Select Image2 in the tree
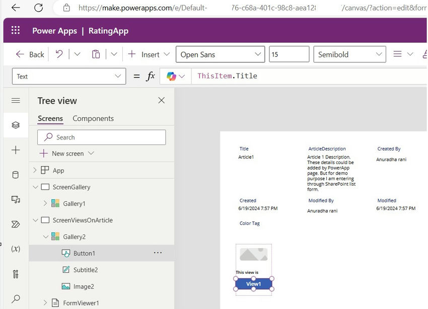This screenshot has height=309, width=428. click(x=84, y=286)
